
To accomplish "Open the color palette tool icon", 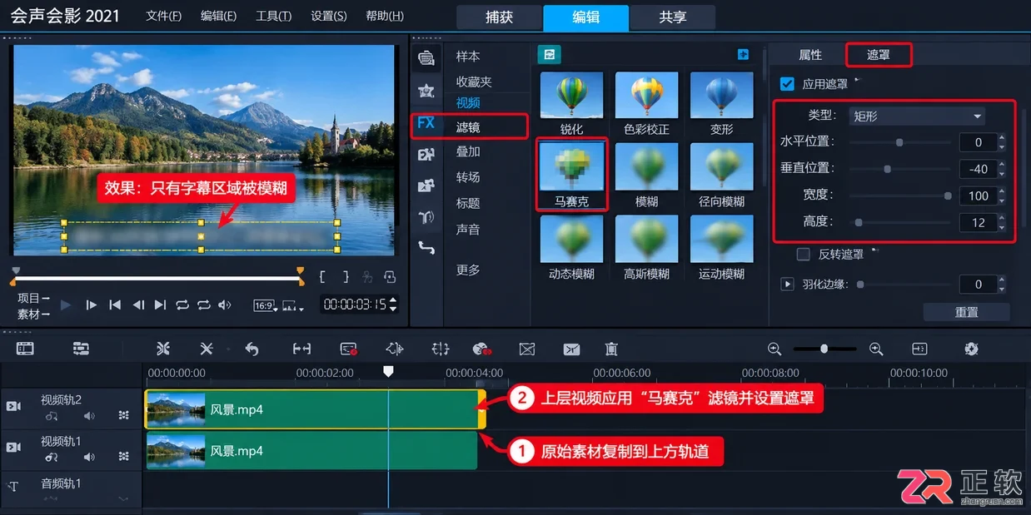I will point(481,349).
